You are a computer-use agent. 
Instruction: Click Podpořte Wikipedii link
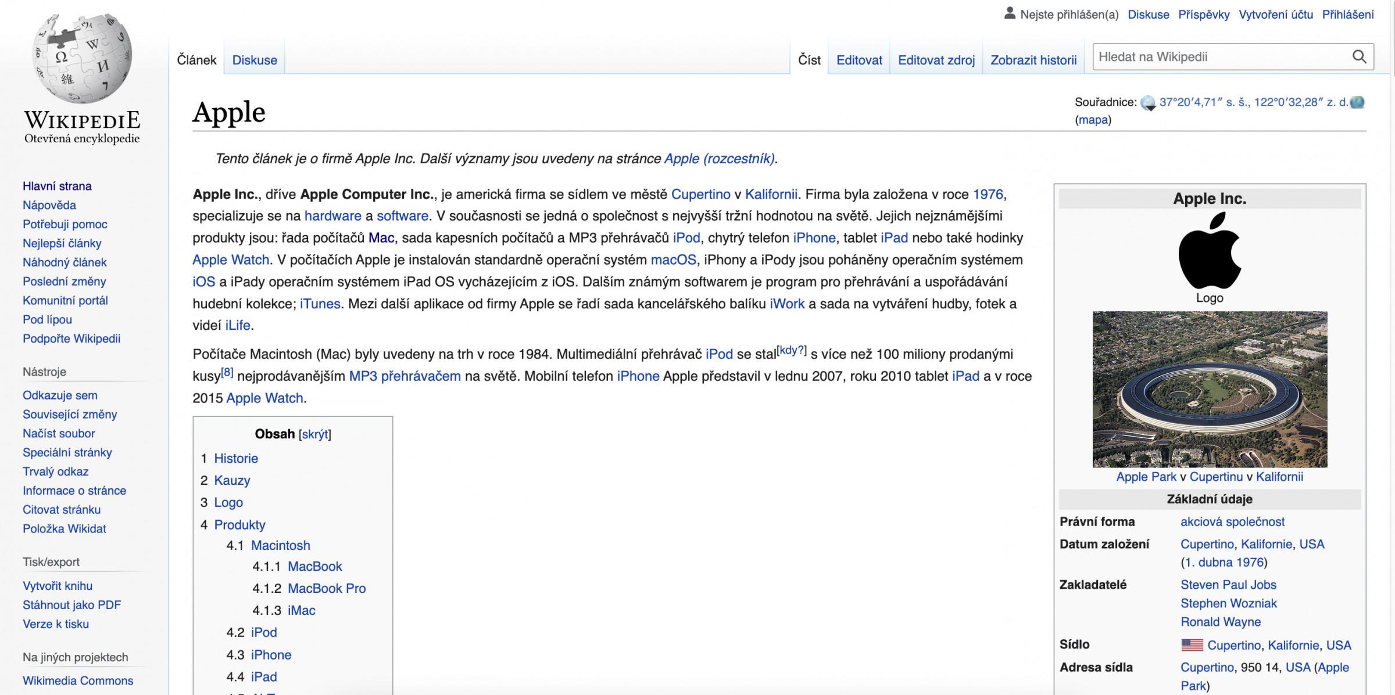71,339
